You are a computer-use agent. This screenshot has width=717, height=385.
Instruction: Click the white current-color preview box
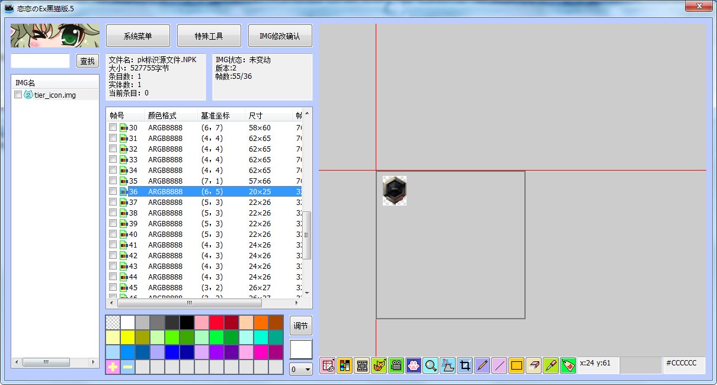[x=301, y=349]
